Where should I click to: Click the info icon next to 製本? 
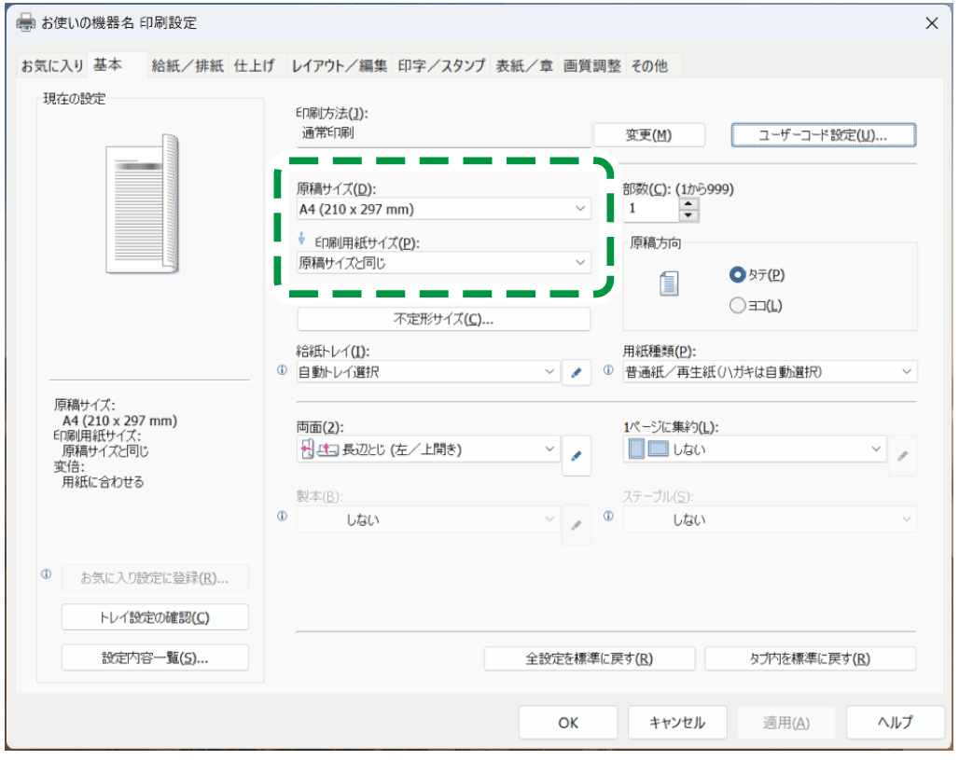click(x=282, y=517)
